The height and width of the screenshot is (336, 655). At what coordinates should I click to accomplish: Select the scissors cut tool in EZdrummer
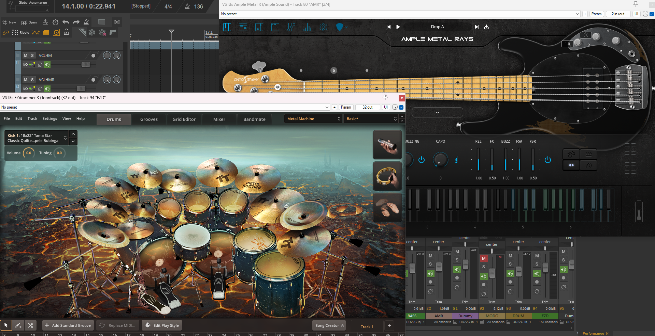(x=30, y=325)
